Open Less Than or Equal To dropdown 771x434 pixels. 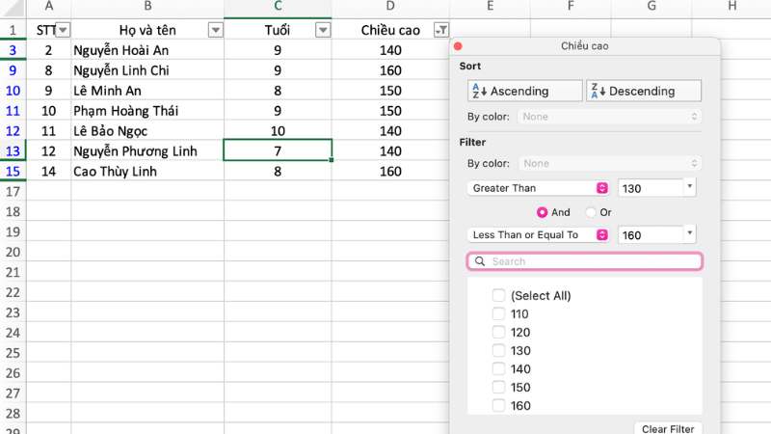pyautogui.click(x=539, y=234)
